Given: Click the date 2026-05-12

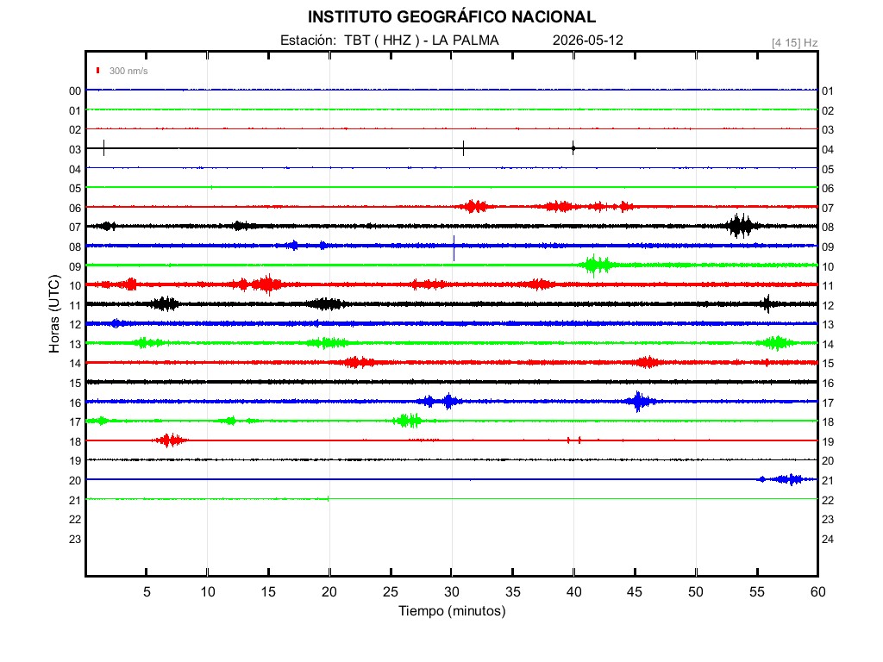Looking at the screenshot, I should (x=588, y=41).
